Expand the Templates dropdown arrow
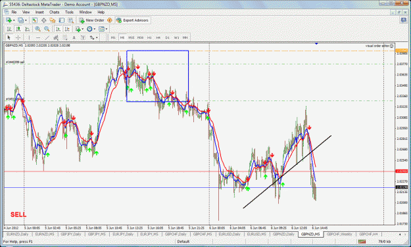Viewport: 411px width, 247px height. click(107, 29)
